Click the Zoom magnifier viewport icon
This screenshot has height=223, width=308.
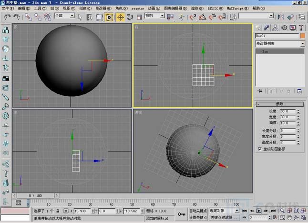point(282,211)
